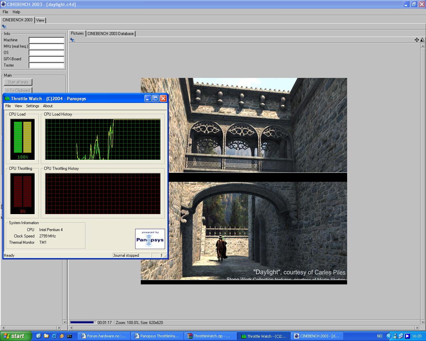Viewport: 426px width, 341px height.
Task: Click the GFX-Board input field
Action: point(46,59)
